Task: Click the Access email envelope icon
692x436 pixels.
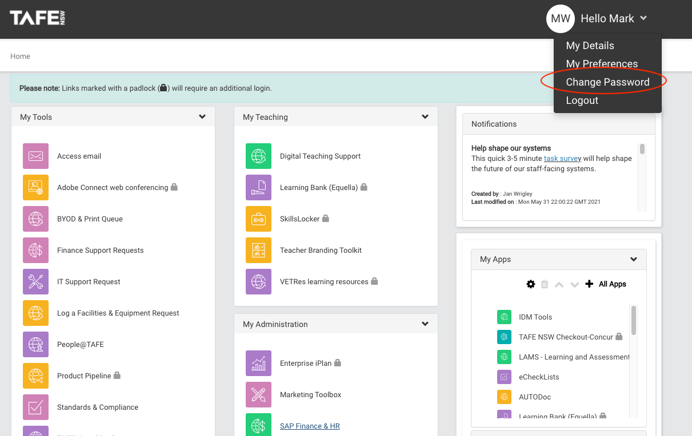Action: pyautogui.click(x=35, y=156)
